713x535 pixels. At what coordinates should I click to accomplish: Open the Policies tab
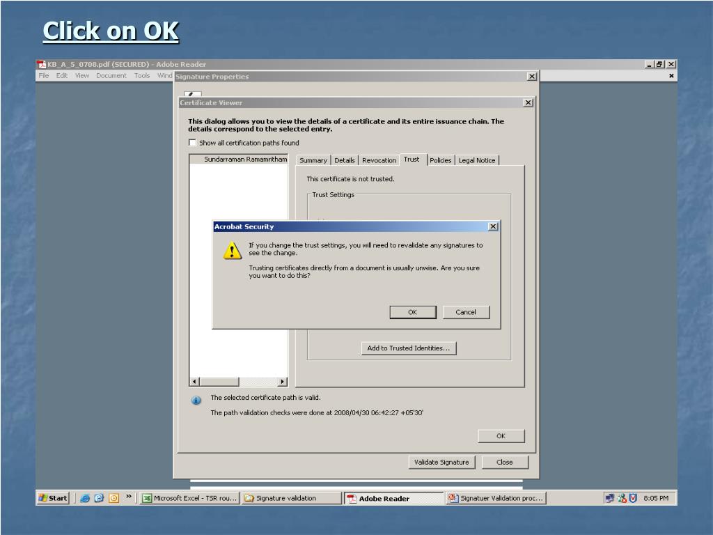(440, 161)
